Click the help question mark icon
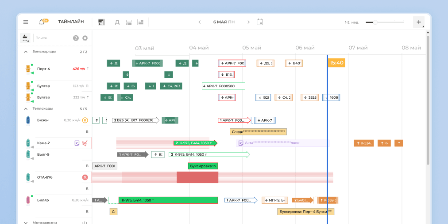448x224 pixels. click(76, 38)
